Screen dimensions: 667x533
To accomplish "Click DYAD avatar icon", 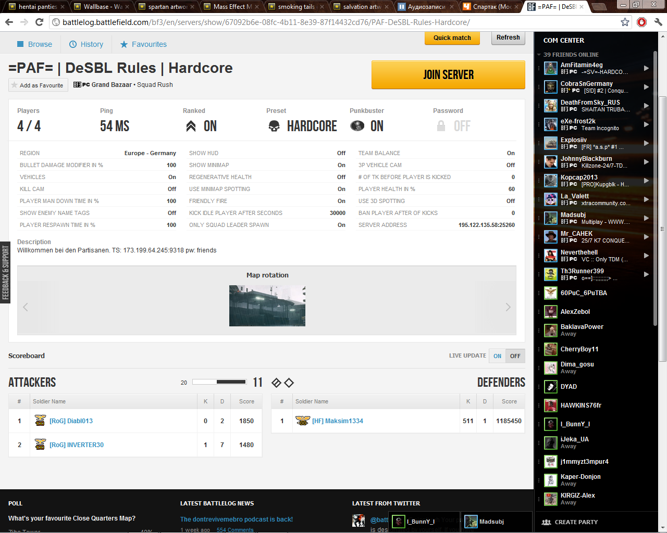I will [x=551, y=387].
